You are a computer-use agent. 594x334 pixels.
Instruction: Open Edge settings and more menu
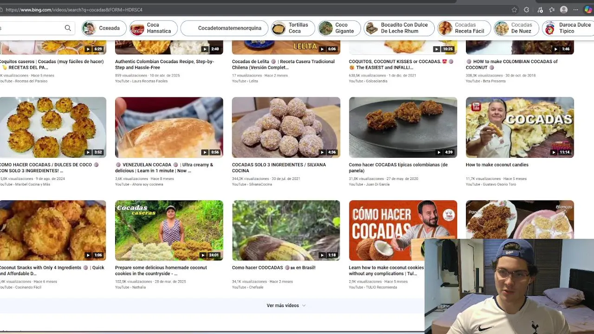(x=576, y=10)
